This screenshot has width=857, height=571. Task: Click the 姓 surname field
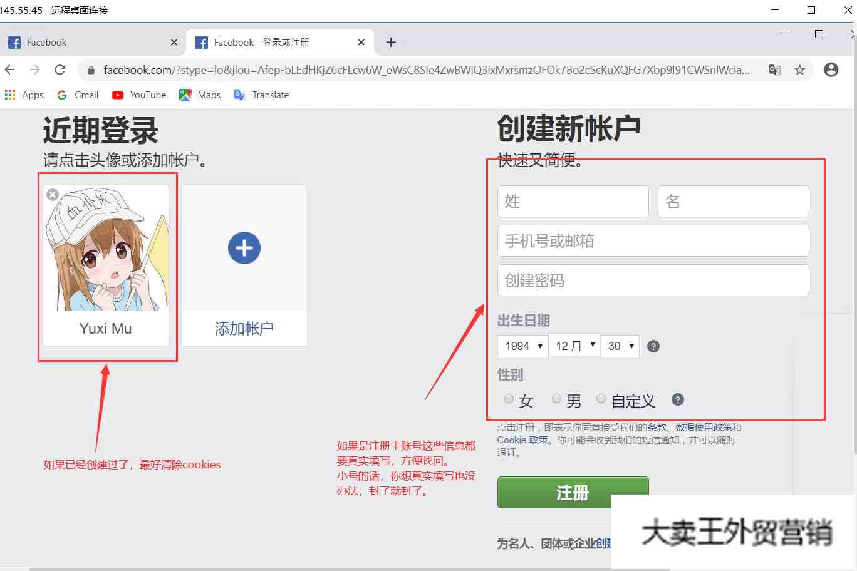point(573,201)
